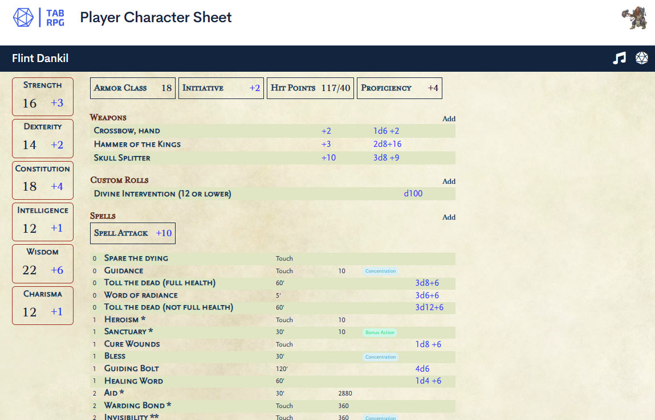Screen dimensions: 655x420
Task: Click the dwarf character portrait
Action: coord(634,18)
